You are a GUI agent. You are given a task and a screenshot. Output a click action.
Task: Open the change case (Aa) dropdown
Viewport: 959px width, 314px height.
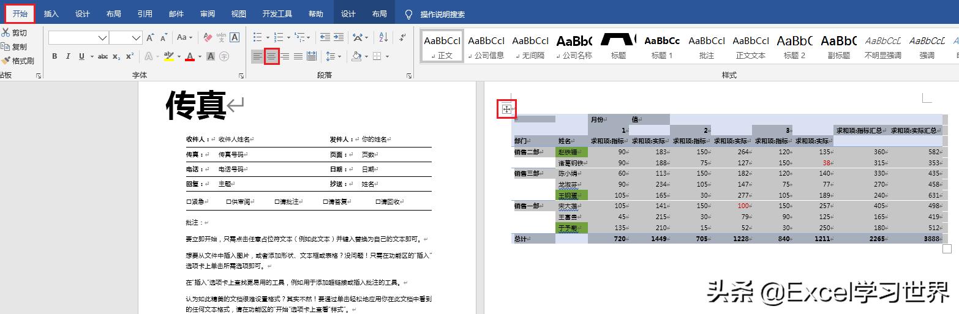(184, 38)
